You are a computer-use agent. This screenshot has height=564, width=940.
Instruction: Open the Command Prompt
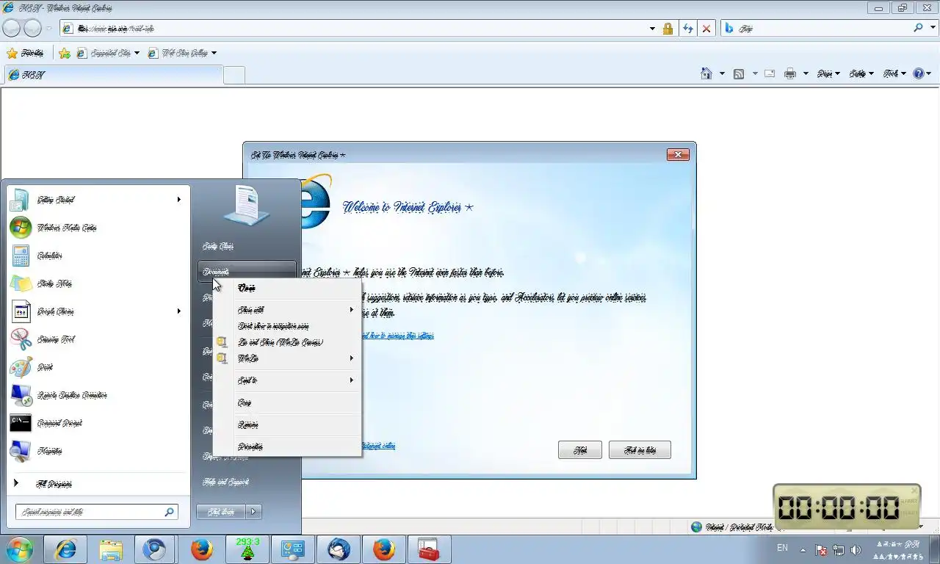coord(95,423)
